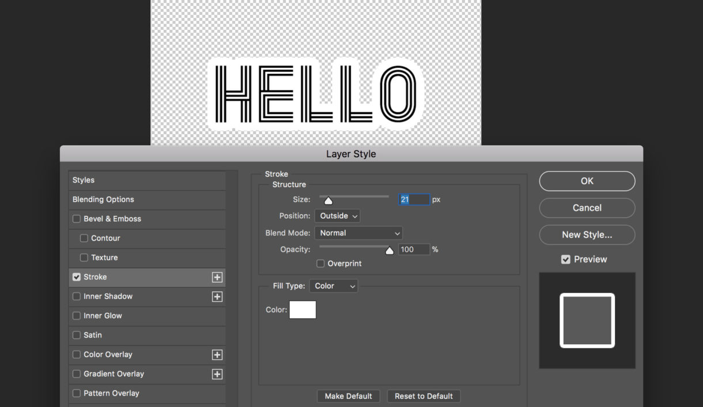Click plus icon next to Gradient Overlay
Screen dimensions: 703x407
(x=217, y=374)
